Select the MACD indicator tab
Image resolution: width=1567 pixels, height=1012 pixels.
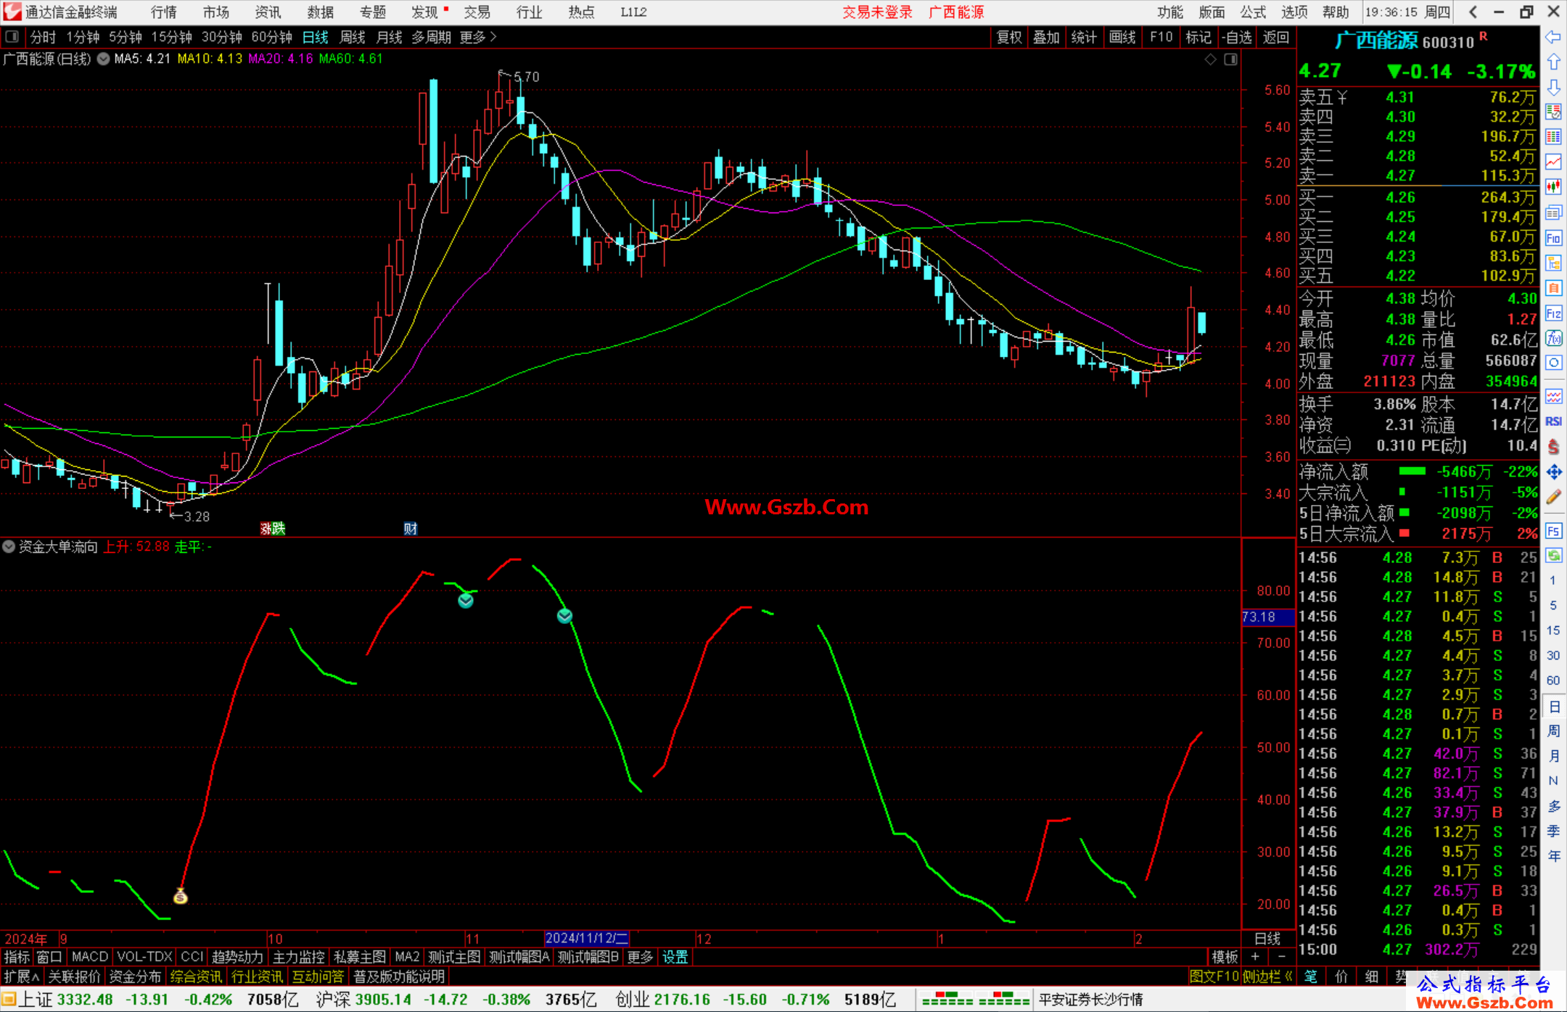[x=90, y=957]
